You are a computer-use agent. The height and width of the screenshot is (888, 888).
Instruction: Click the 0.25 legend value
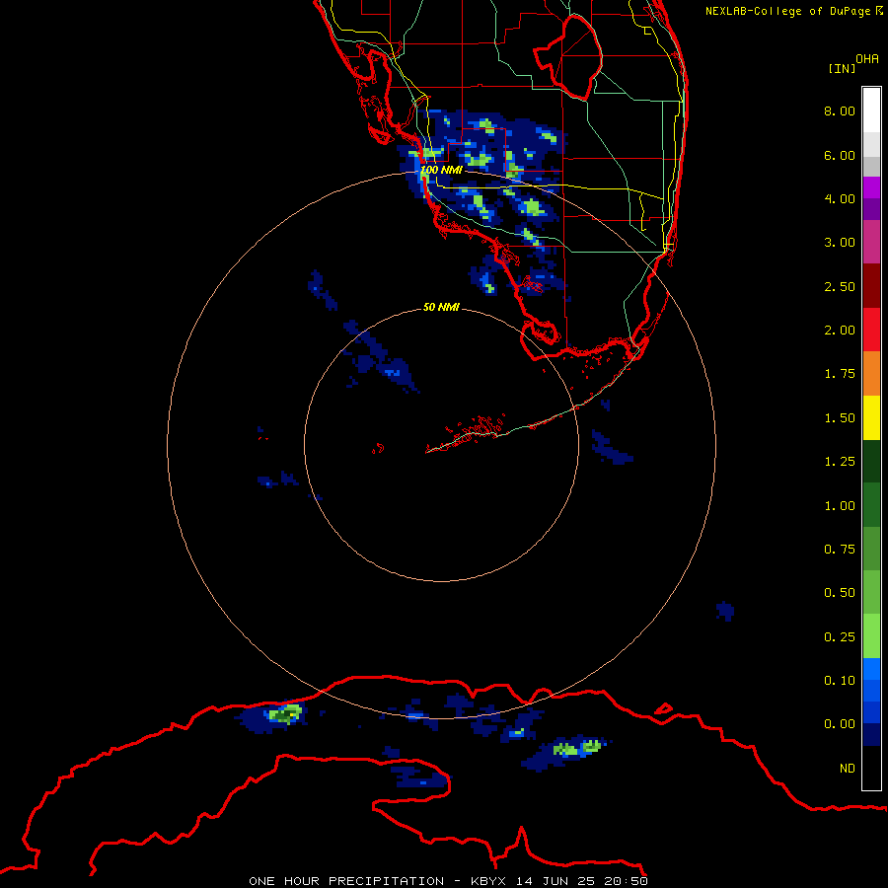(x=840, y=637)
